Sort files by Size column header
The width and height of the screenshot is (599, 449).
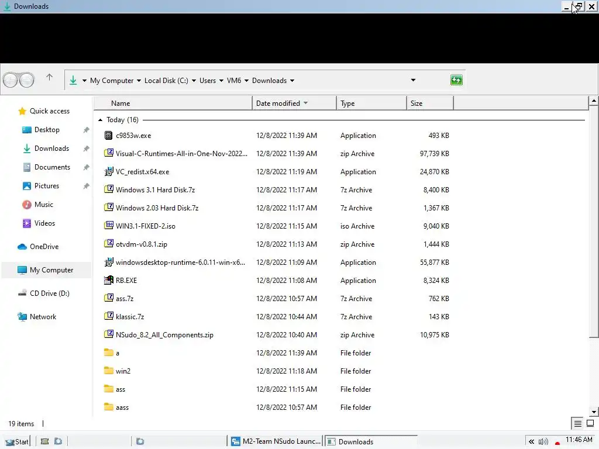(430, 103)
